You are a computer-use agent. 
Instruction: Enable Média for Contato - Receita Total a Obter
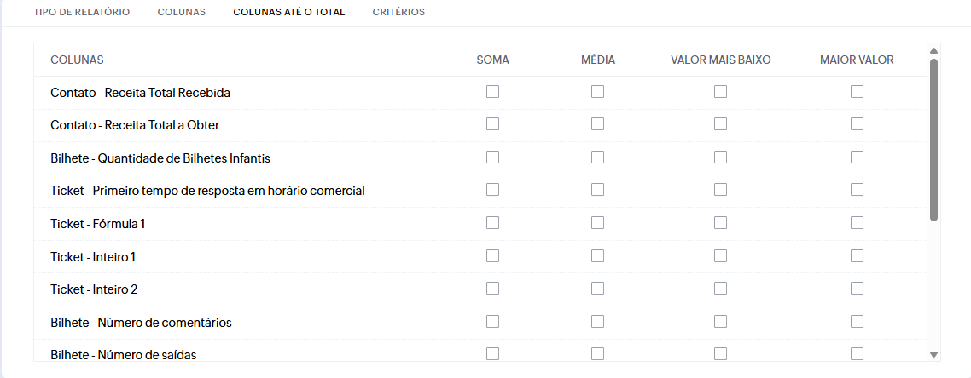tap(597, 124)
